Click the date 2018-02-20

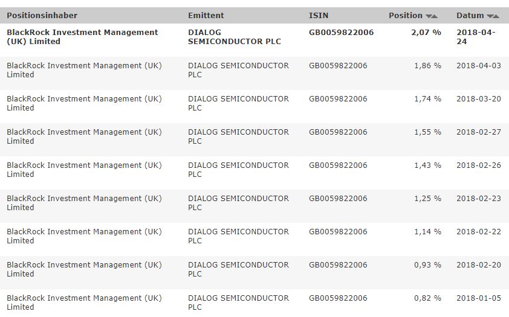pyautogui.click(x=479, y=265)
